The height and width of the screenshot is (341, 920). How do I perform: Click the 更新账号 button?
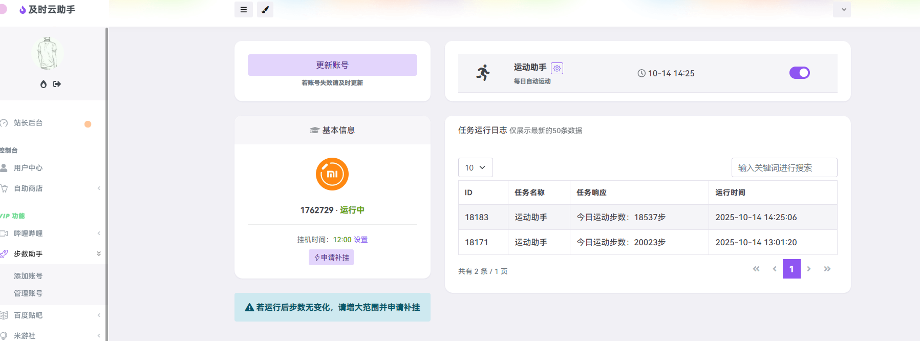(x=332, y=65)
